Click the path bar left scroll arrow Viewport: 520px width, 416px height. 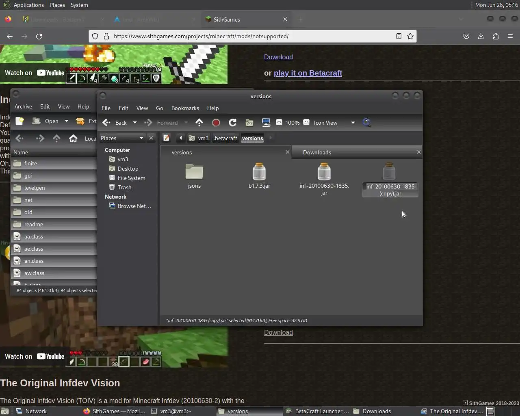click(x=180, y=138)
